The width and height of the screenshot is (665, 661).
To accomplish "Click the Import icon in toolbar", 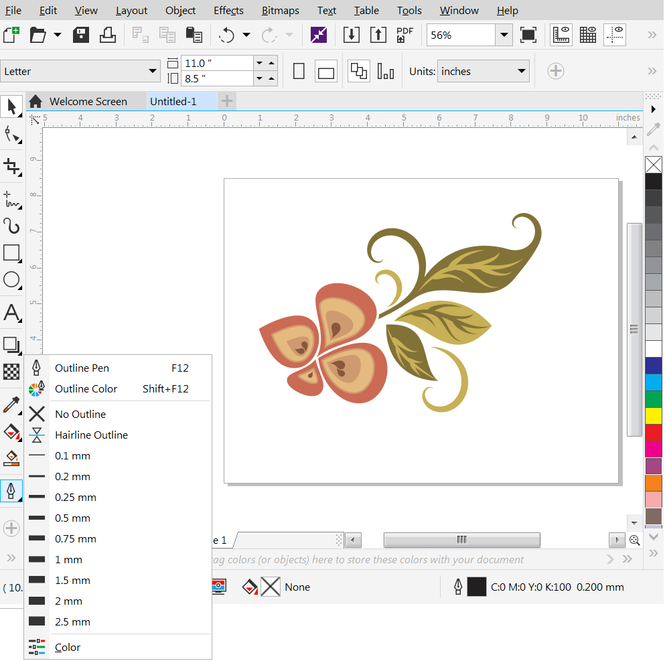I will coord(352,35).
